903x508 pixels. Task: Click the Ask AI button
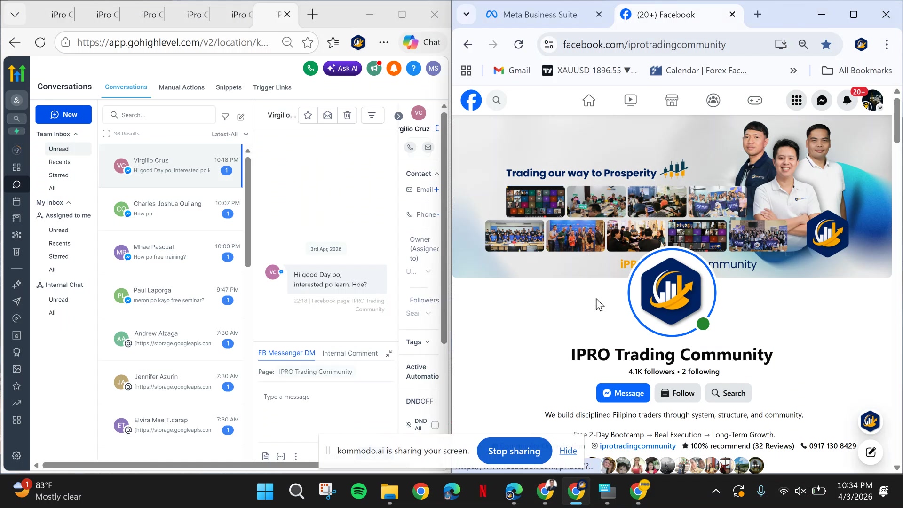pos(342,68)
